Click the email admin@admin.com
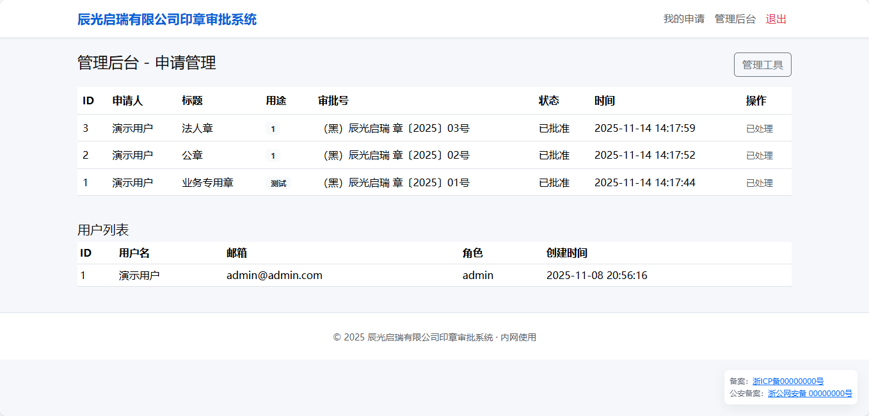The image size is (869, 416). 274,275
